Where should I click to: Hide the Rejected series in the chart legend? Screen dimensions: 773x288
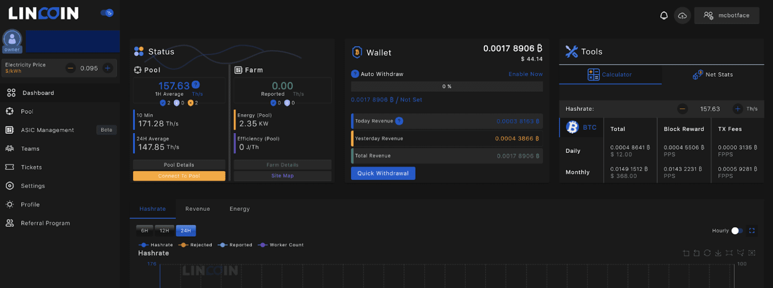click(x=200, y=244)
